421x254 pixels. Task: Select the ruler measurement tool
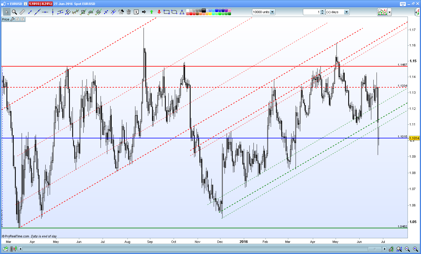(x=22, y=12)
